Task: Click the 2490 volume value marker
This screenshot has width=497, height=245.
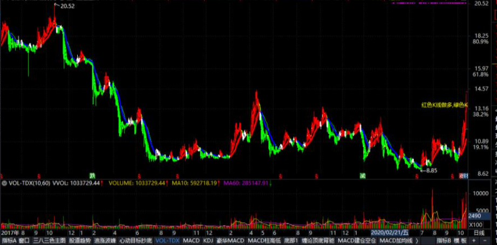Action: click(474, 216)
